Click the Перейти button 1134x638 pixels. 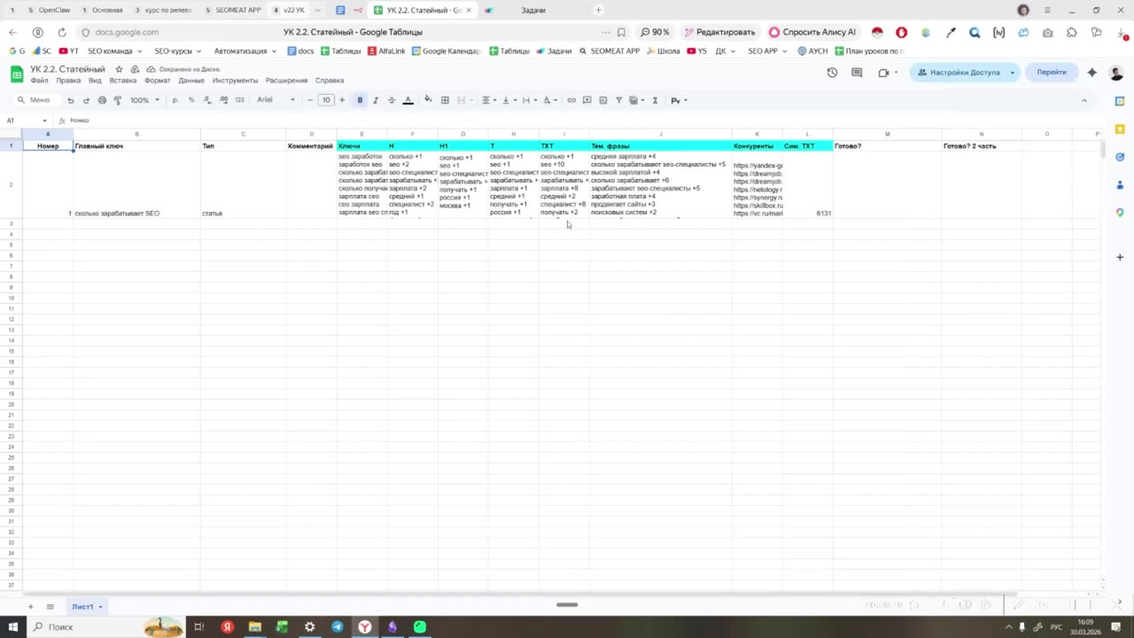(1052, 73)
